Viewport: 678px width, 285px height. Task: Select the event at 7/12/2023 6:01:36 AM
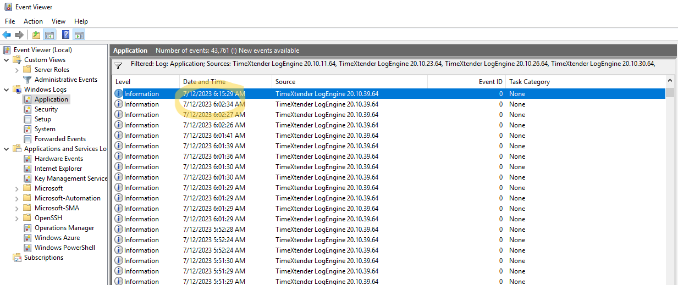(x=389, y=157)
